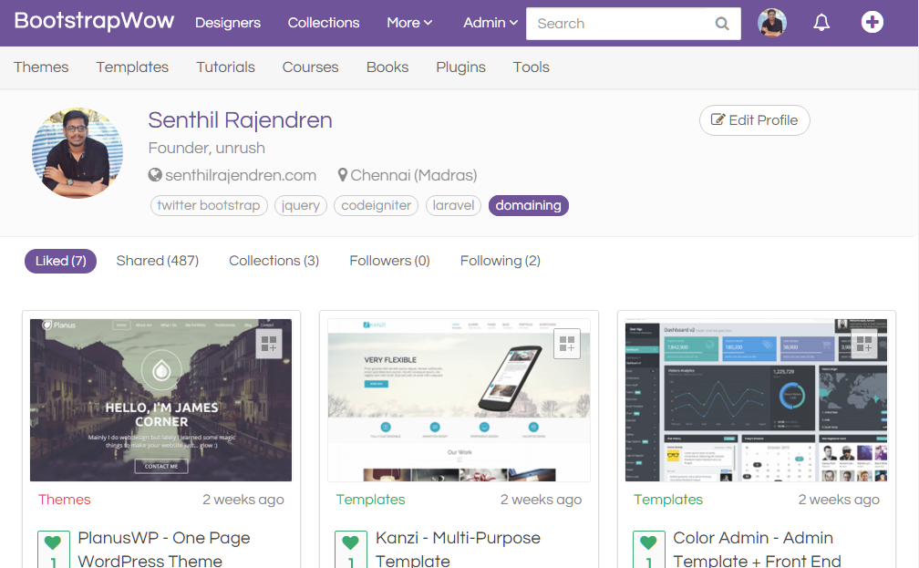Open Kanzi - Multi-Purpose Template title
The image size is (919, 568).
coord(458,549)
